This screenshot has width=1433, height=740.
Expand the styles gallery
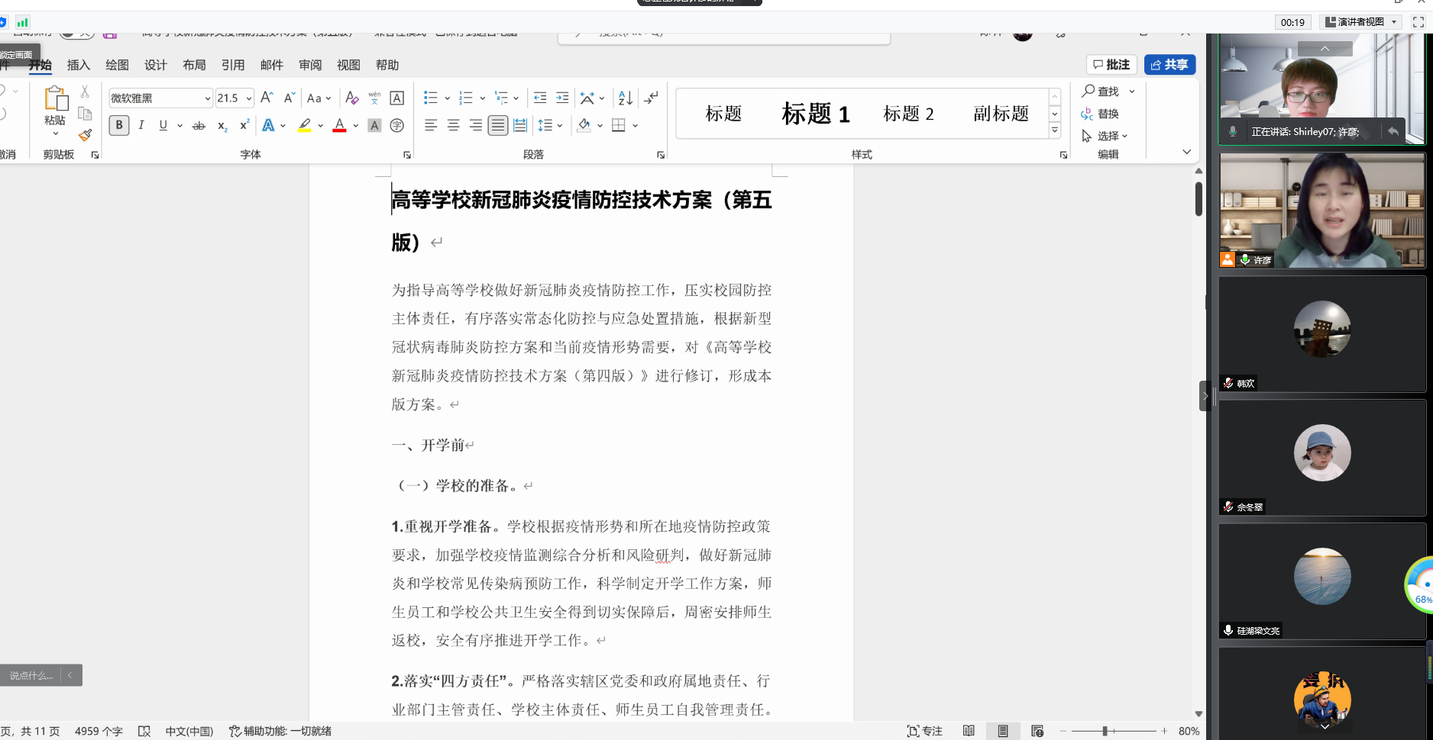tap(1055, 130)
